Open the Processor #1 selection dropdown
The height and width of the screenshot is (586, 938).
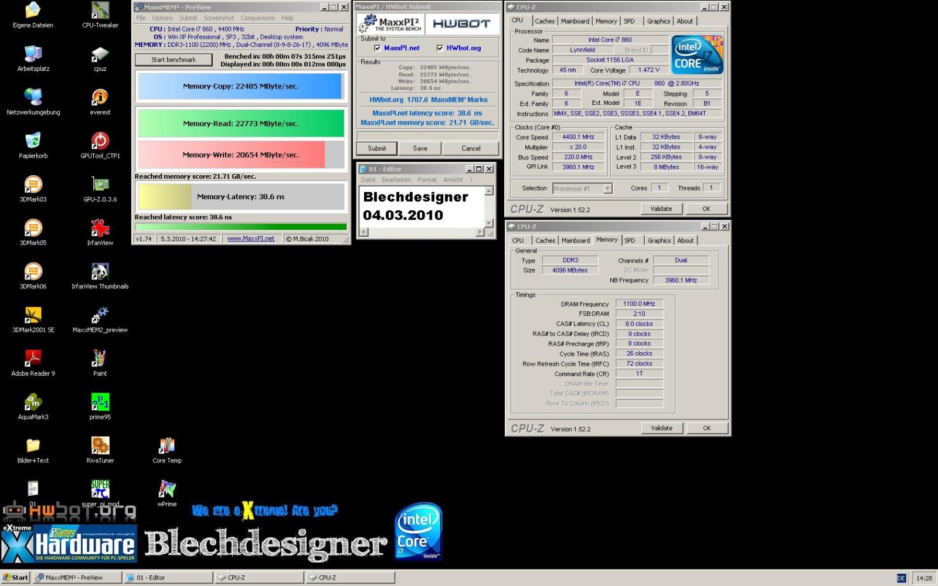point(607,188)
